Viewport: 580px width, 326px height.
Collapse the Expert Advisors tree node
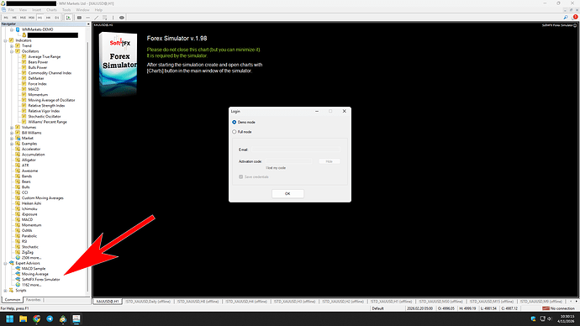point(5,263)
